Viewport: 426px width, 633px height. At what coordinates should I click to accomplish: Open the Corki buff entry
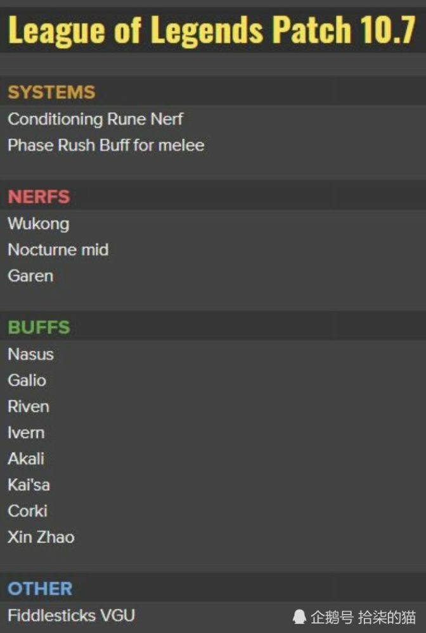(28, 511)
